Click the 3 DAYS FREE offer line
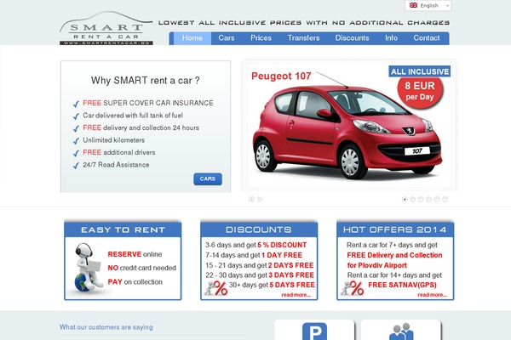Screen dimensions: 511x340 [x=260, y=275]
